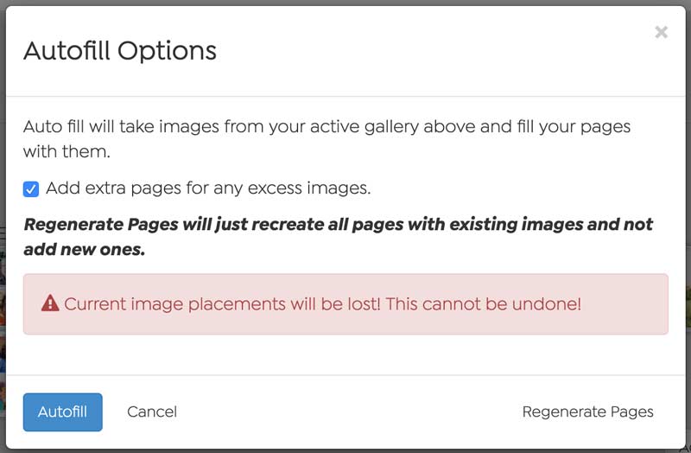Click the 'Add extra pages for any excess images' label

pos(208,188)
